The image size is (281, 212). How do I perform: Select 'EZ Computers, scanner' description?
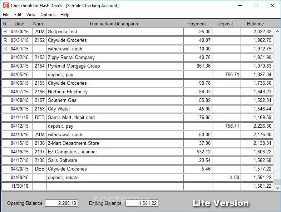pos(115,152)
